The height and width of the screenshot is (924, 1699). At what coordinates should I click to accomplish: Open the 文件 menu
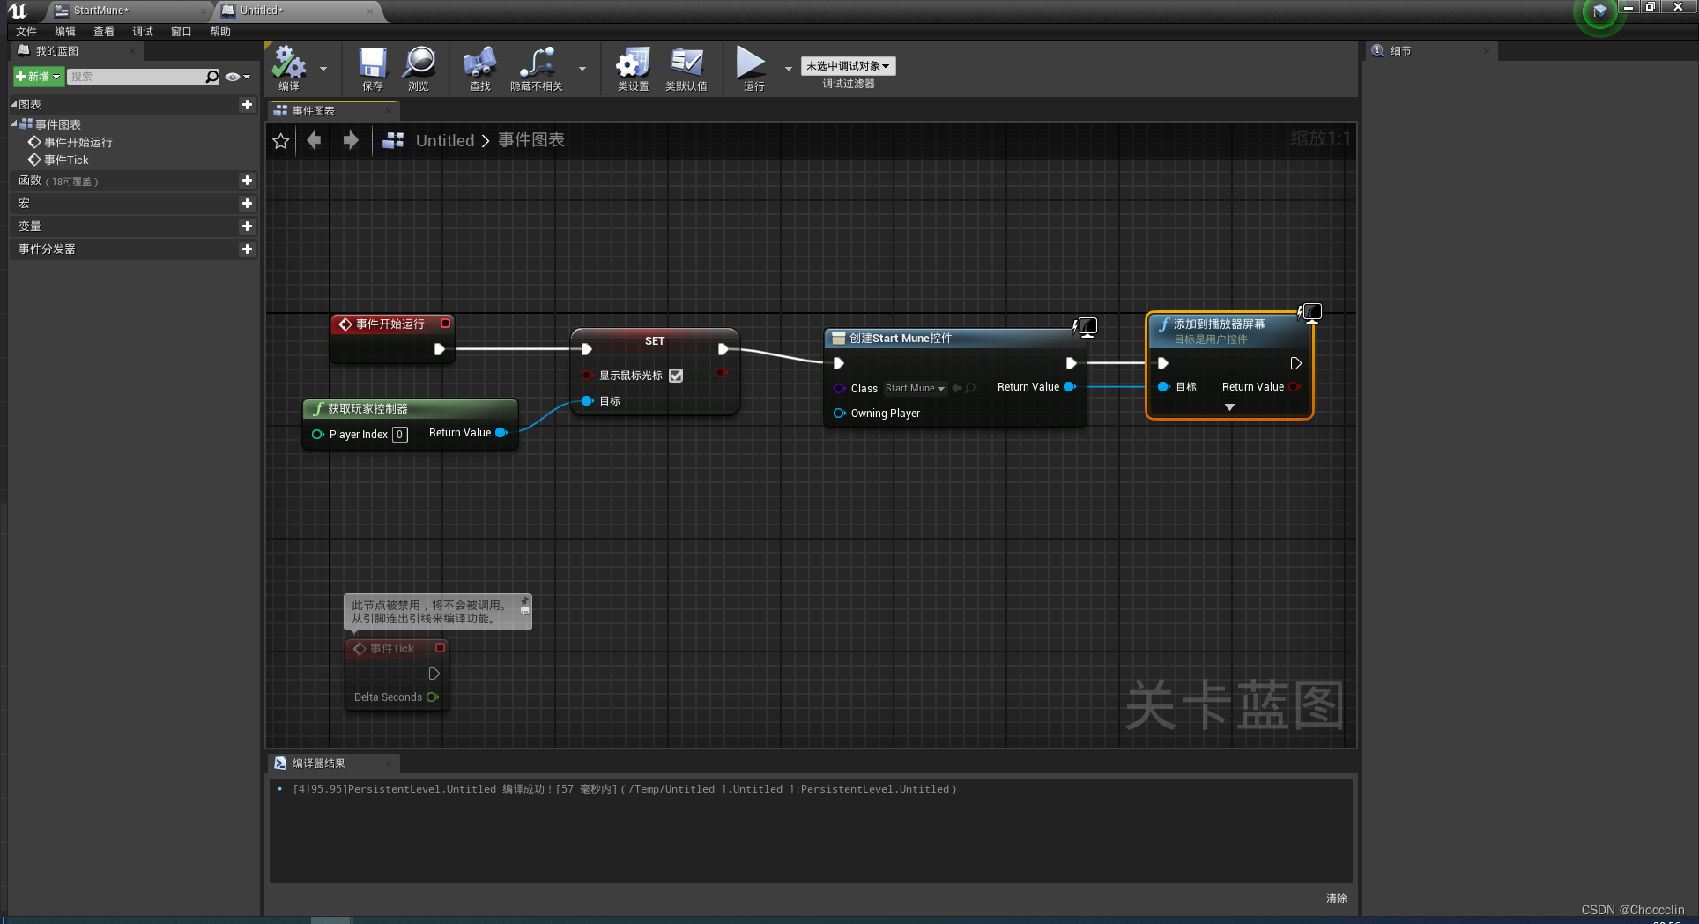(x=26, y=32)
